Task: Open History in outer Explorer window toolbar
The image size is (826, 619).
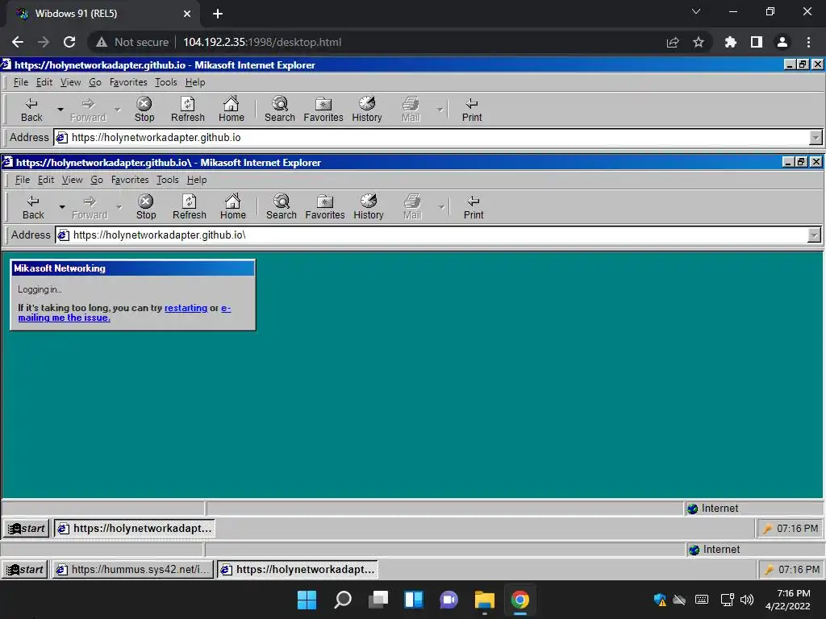Action: coord(367,110)
